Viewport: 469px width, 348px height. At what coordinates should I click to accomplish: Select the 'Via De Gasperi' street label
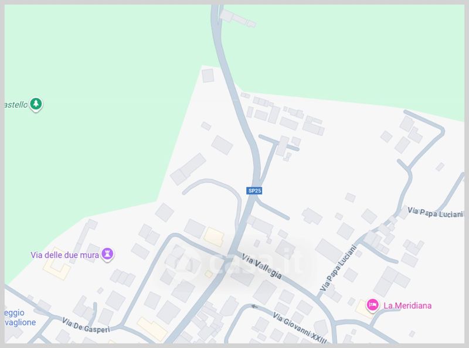[x=86, y=325]
